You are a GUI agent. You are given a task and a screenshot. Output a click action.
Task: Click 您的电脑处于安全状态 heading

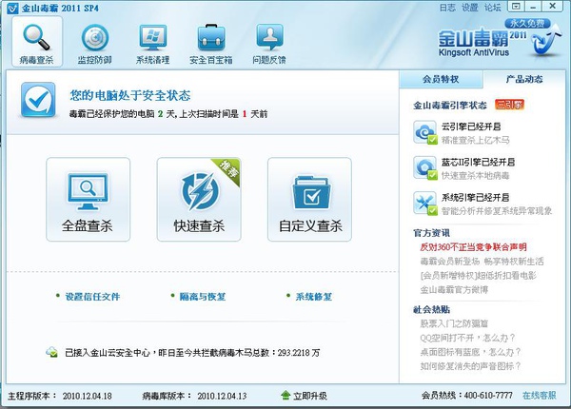click(130, 95)
